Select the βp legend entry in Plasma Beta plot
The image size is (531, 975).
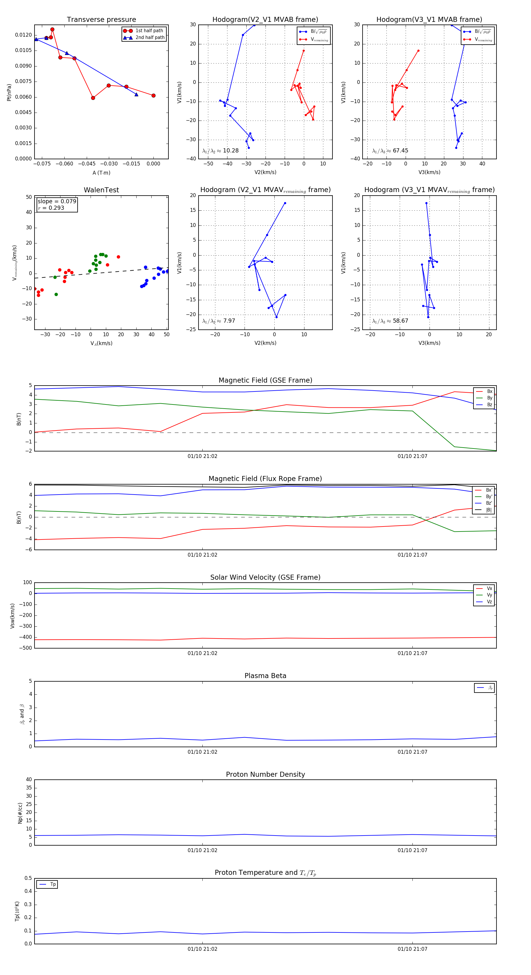point(484,688)
